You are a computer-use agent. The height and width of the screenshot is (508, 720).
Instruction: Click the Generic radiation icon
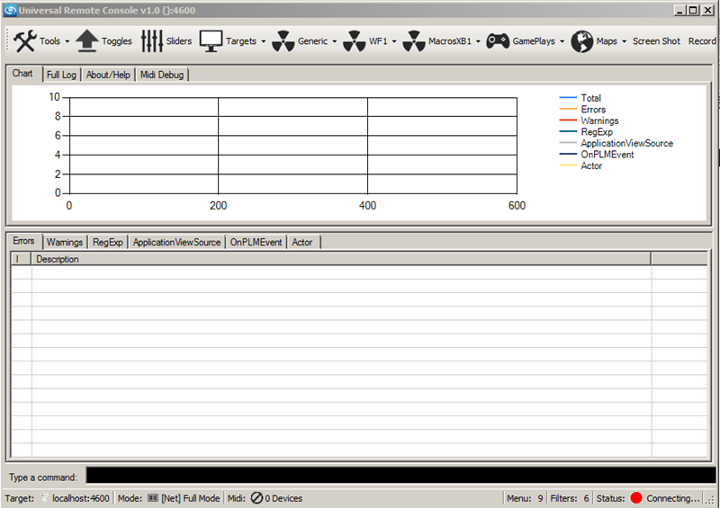[283, 40]
